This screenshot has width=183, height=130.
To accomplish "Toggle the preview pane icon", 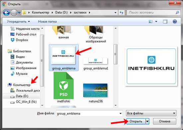I will [x=165, y=22].
